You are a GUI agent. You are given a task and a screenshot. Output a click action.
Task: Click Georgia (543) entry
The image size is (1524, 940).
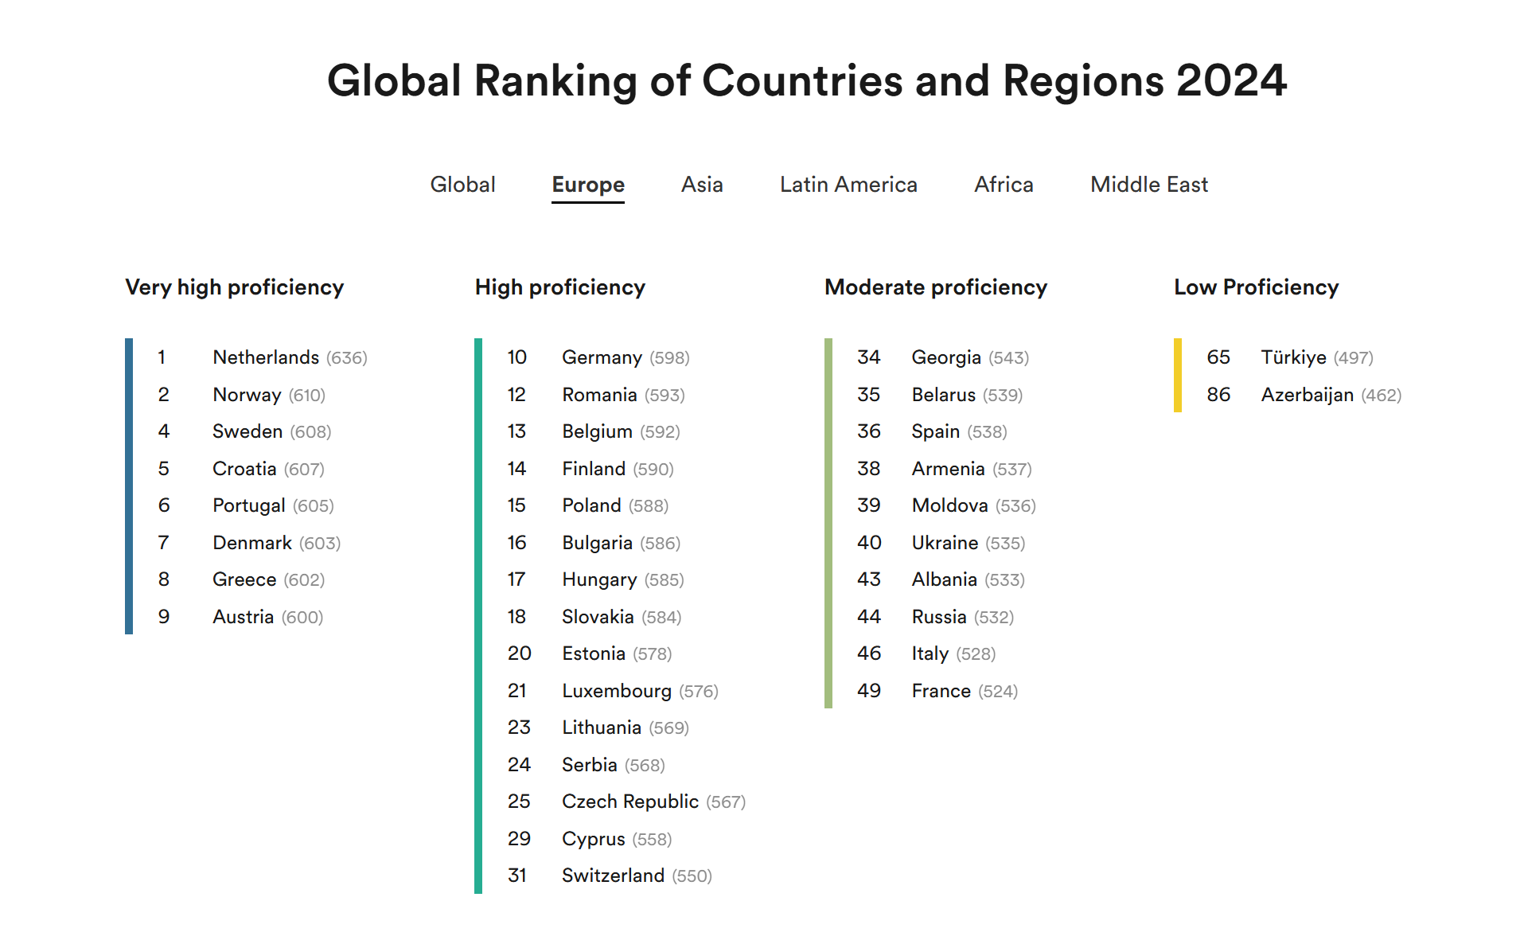pos(970,357)
